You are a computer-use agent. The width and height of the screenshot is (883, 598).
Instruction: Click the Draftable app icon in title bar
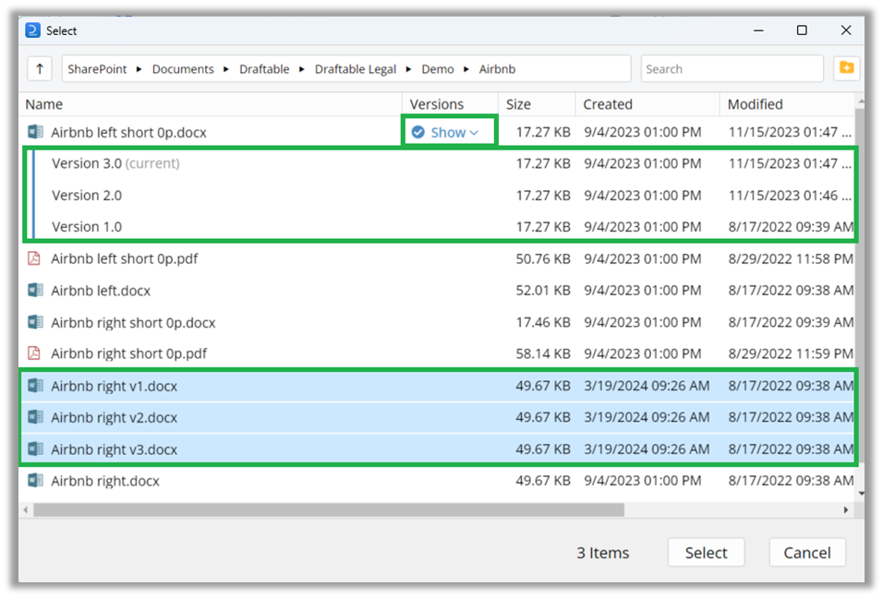tap(32, 30)
